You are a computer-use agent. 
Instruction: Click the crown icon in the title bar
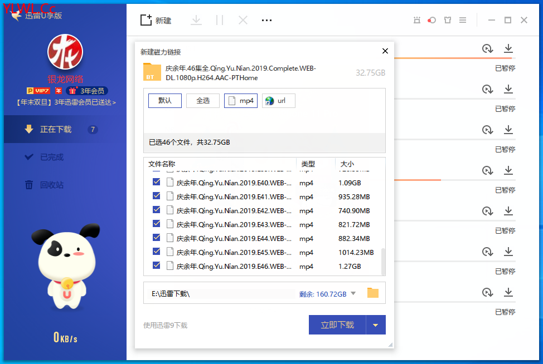[x=417, y=20]
